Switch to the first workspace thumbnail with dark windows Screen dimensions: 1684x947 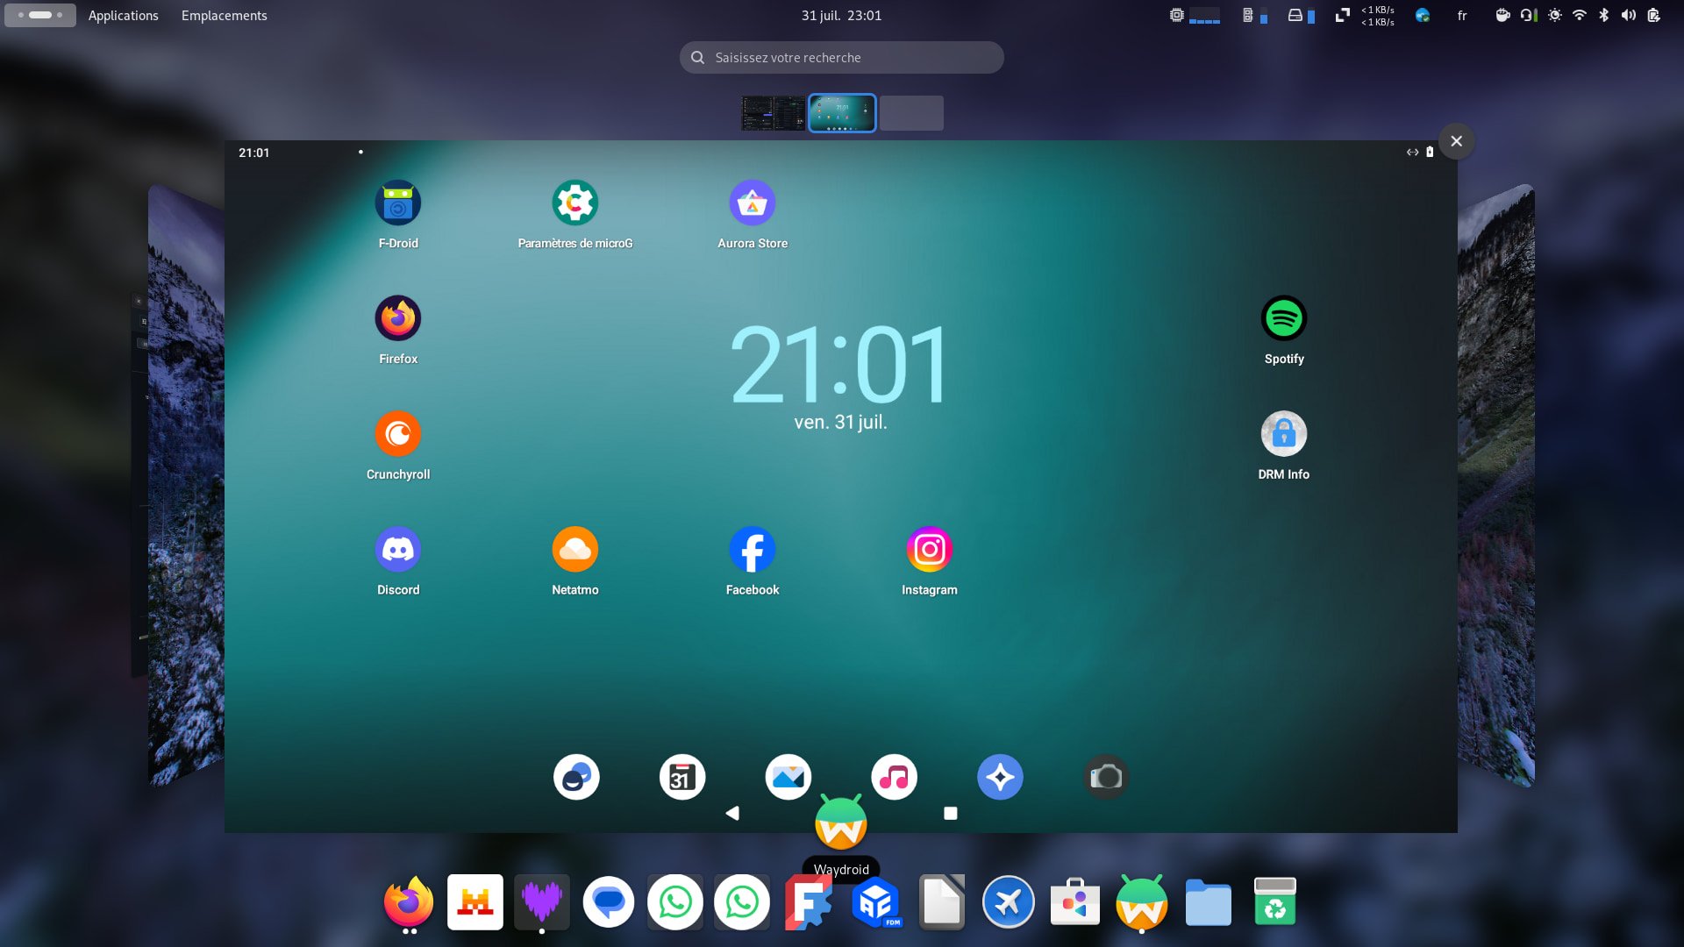773,113
